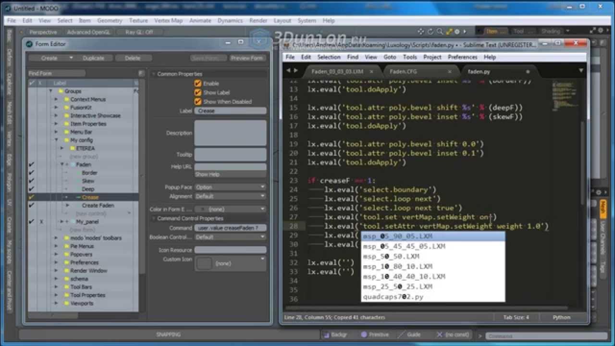
Task: Close the Faden_03_03_03.LXM tab
Action: pos(371,72)
